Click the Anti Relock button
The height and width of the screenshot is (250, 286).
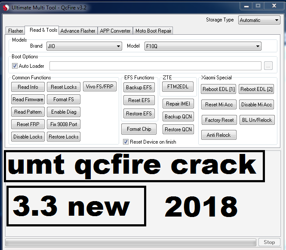(x=219, y=135)
